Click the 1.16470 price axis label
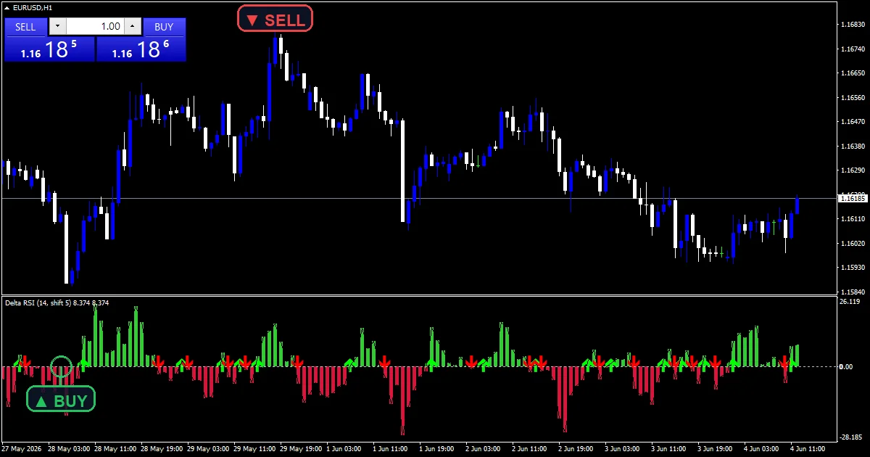This screenshot has height=457, width=870. click(x=852, y=122)
